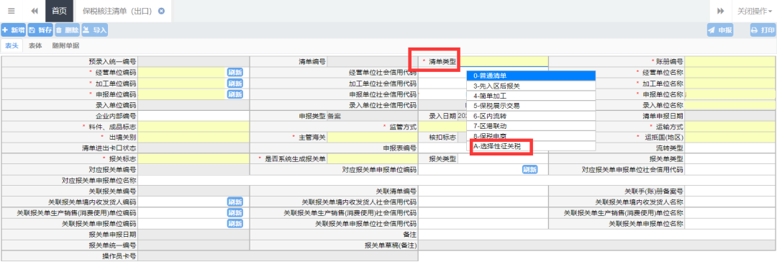Click the 企业内部编号 input field
Viewport: 777px width, 280px height.
coord(194,115)
